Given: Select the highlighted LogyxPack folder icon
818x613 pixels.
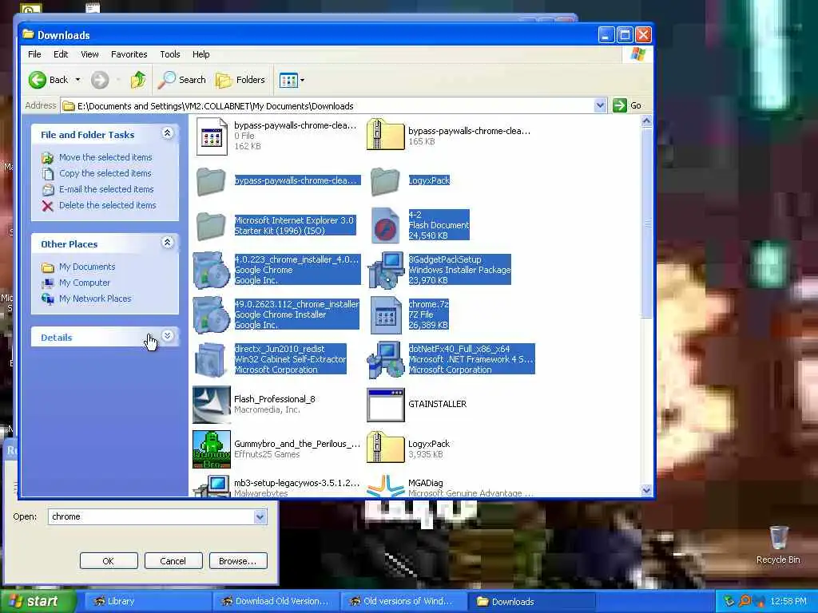Looking at the screenshot, I should click(385, 181).
